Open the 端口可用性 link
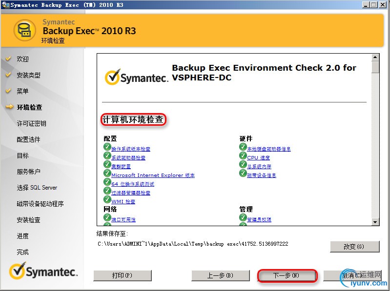The height and width of the screenshot is (291, 390). tap(123, 219)
